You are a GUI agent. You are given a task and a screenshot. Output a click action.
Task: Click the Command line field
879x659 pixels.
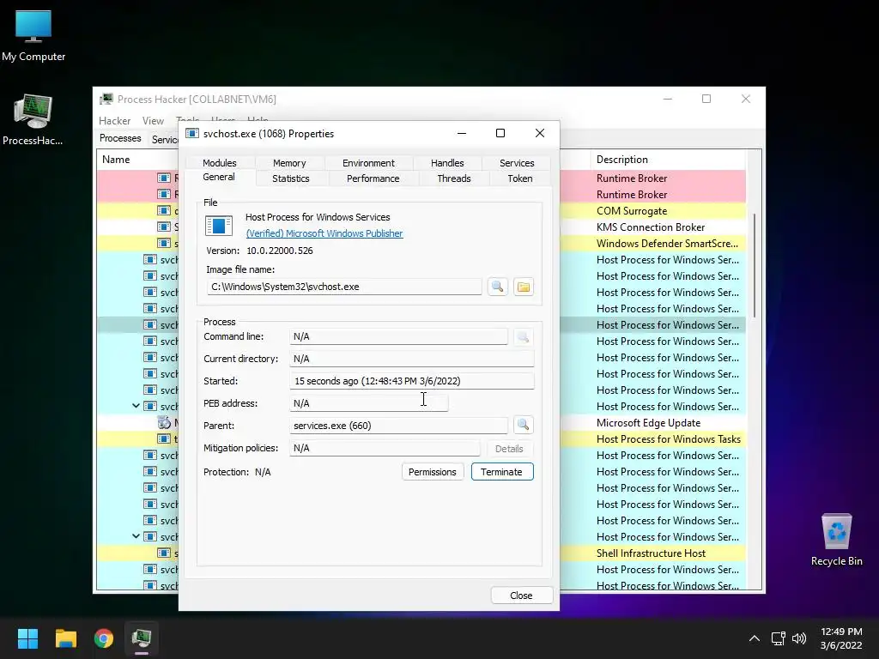pos(398,336)
